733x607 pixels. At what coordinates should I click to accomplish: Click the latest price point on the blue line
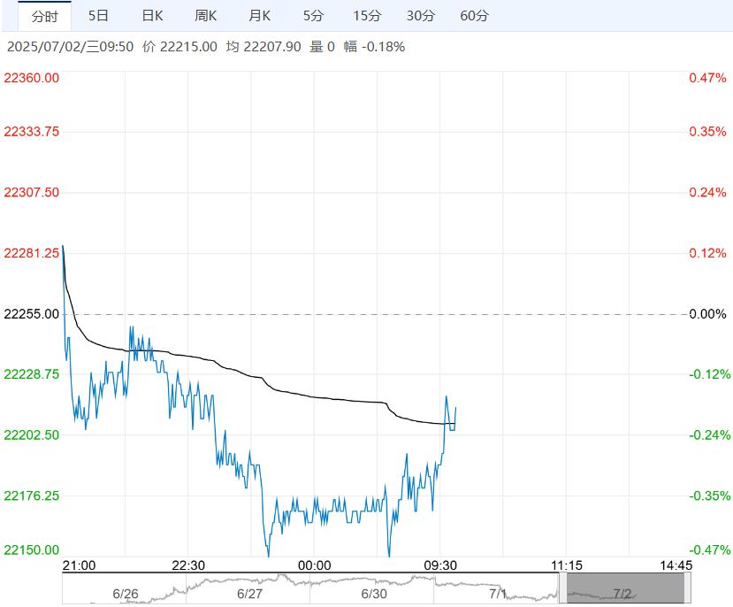[455, 408]
